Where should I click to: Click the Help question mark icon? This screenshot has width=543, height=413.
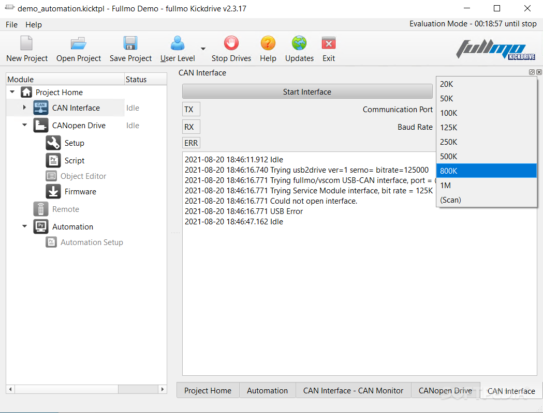[x=268, y=43]
